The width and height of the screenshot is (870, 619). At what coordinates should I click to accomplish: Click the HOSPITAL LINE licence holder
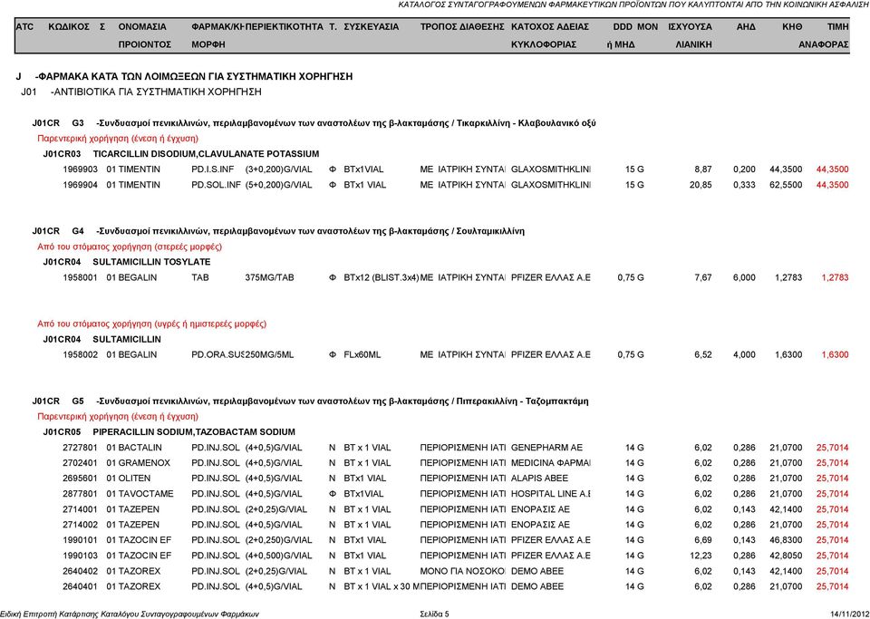click(x=550, y=494)
